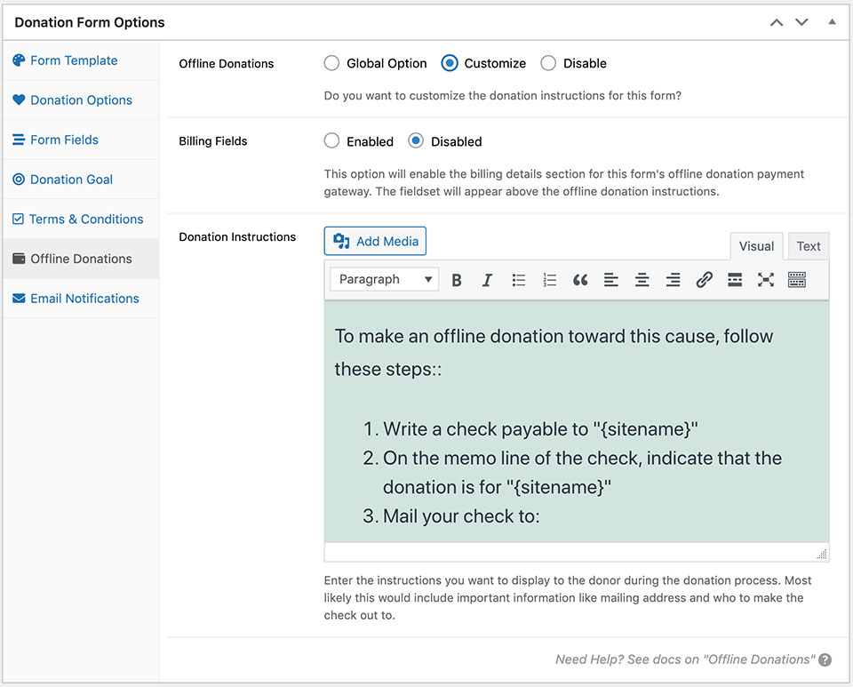Insert Read More tag

point(735,280)
